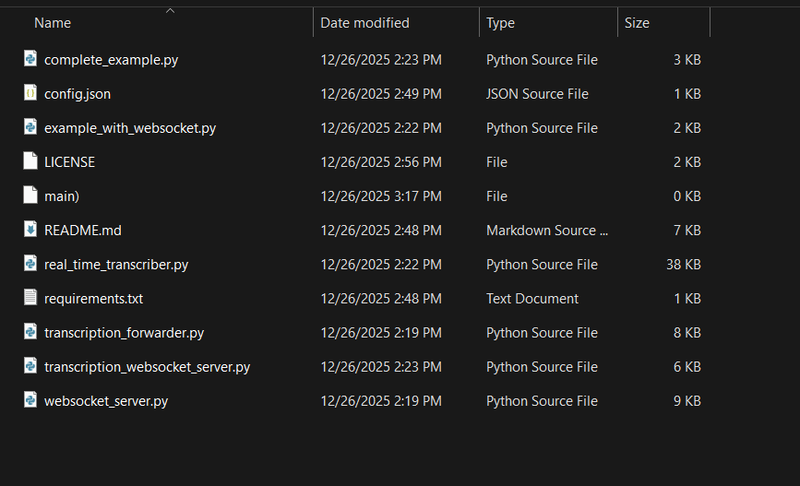Select the transcription_websocket_server.py file name
800x486 pixels.
coord(147,367)
